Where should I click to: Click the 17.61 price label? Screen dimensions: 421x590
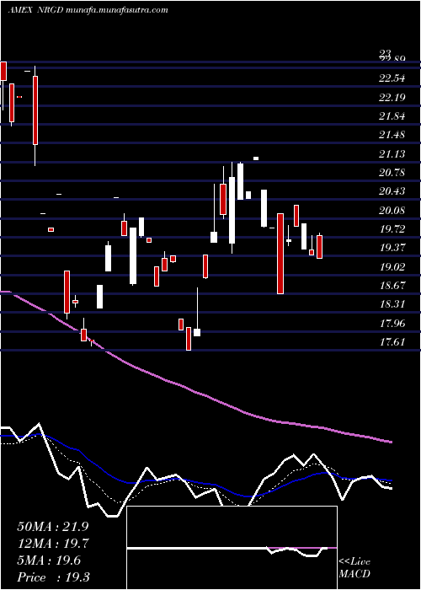(x=392, y=341)
